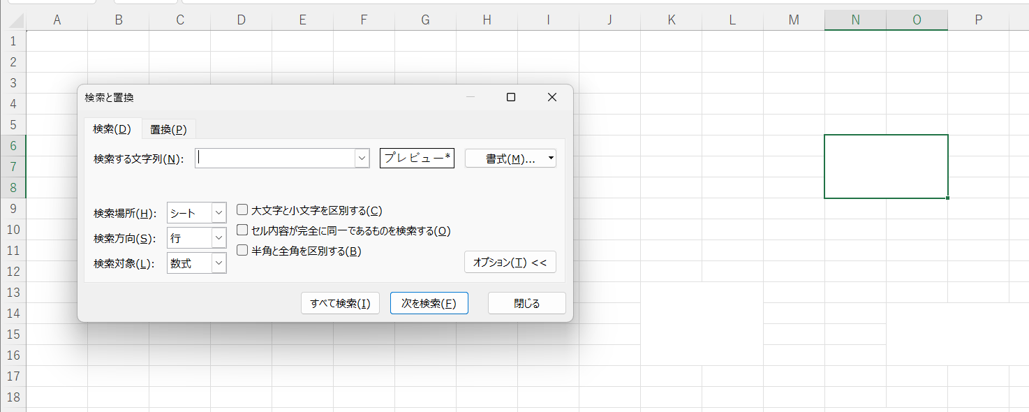This screenshot has width=1029, height=412.
Task: Click the すべて検索(I) button
Action: coord(341,304)
